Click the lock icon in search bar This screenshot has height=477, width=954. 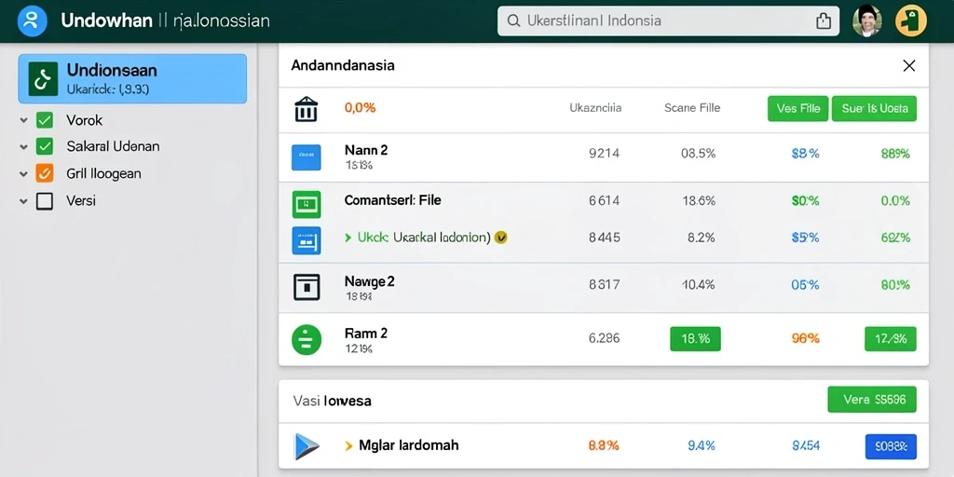point(823,20)
